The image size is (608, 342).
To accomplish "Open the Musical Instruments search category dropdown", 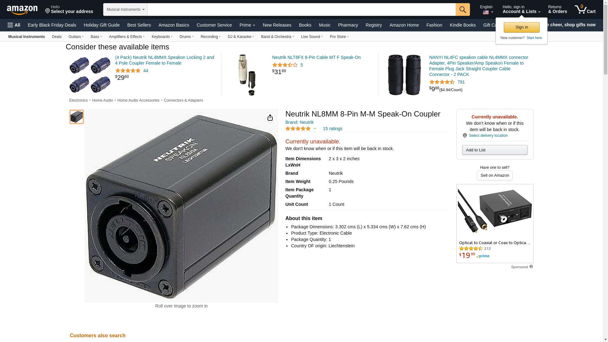I will tap(125, 9).
